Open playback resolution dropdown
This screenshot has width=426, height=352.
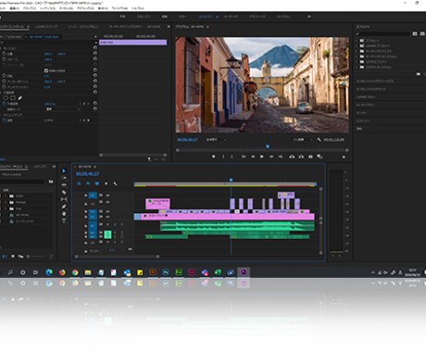coord(303,140)
